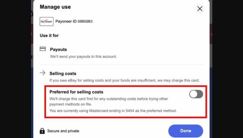243x138 pixels.
Task: Click the Payouts heading
Action: tap(58, 50)
